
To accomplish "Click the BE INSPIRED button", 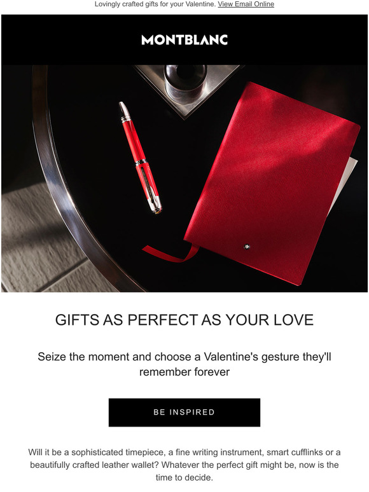I will point(184,413).
